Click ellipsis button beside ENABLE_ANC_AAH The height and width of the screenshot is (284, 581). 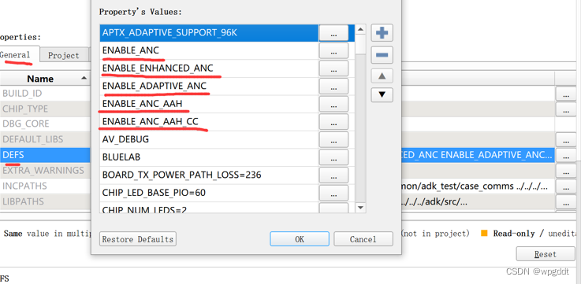click(333, 105)
